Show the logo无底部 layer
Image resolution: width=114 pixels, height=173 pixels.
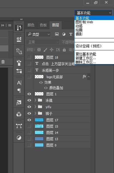coord(29,76)
